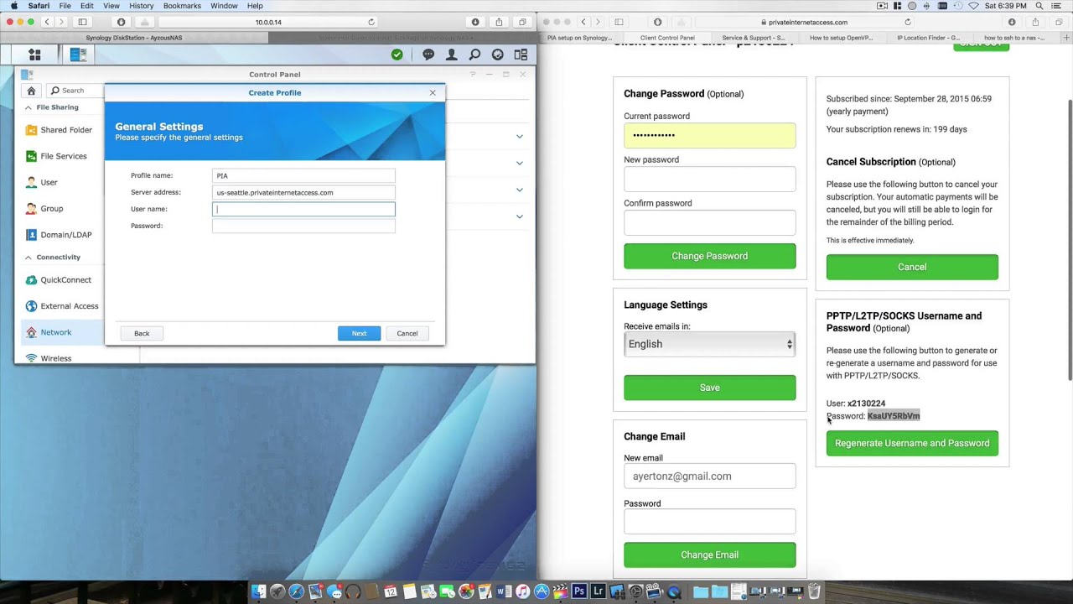The width and height of the screenshot is (1073, 604).
Task: Click the Change Email button
Action: tap(709, 555)
